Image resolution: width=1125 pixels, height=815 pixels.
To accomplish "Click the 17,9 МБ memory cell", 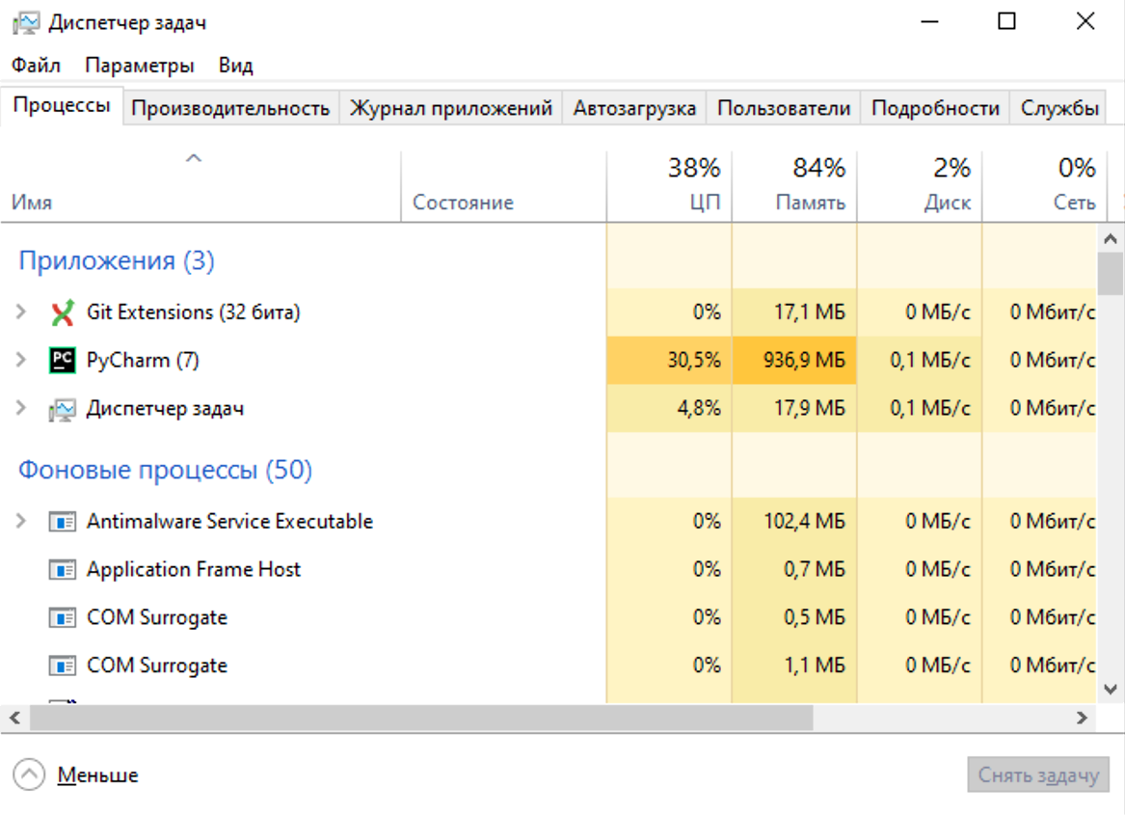I will [794, 409].
